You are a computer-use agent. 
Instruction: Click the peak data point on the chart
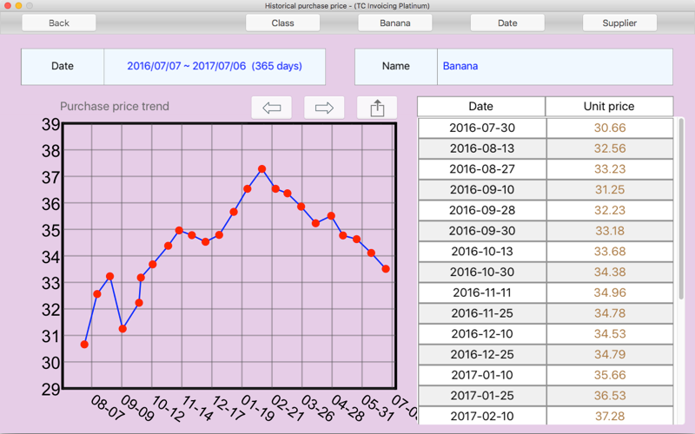(262, 168)
